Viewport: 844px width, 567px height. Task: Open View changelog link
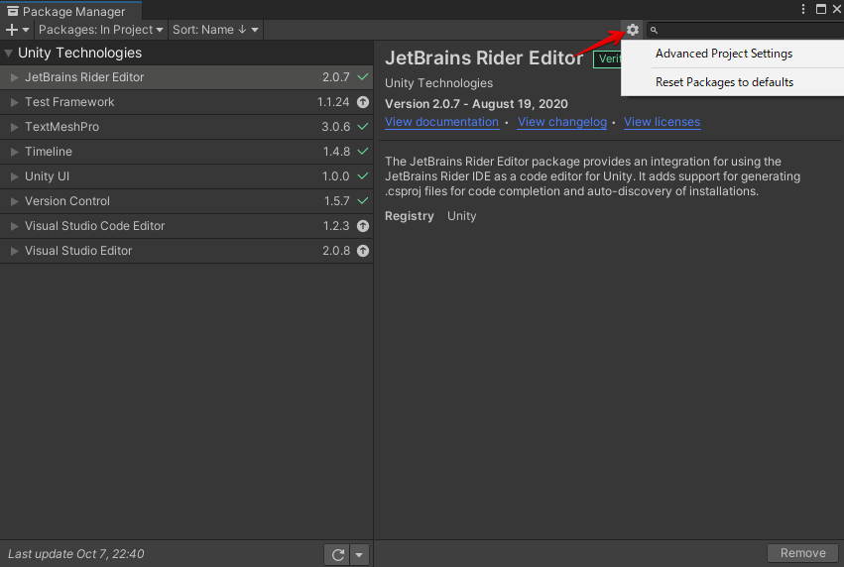pyautogui.click(x=562, y=122)
